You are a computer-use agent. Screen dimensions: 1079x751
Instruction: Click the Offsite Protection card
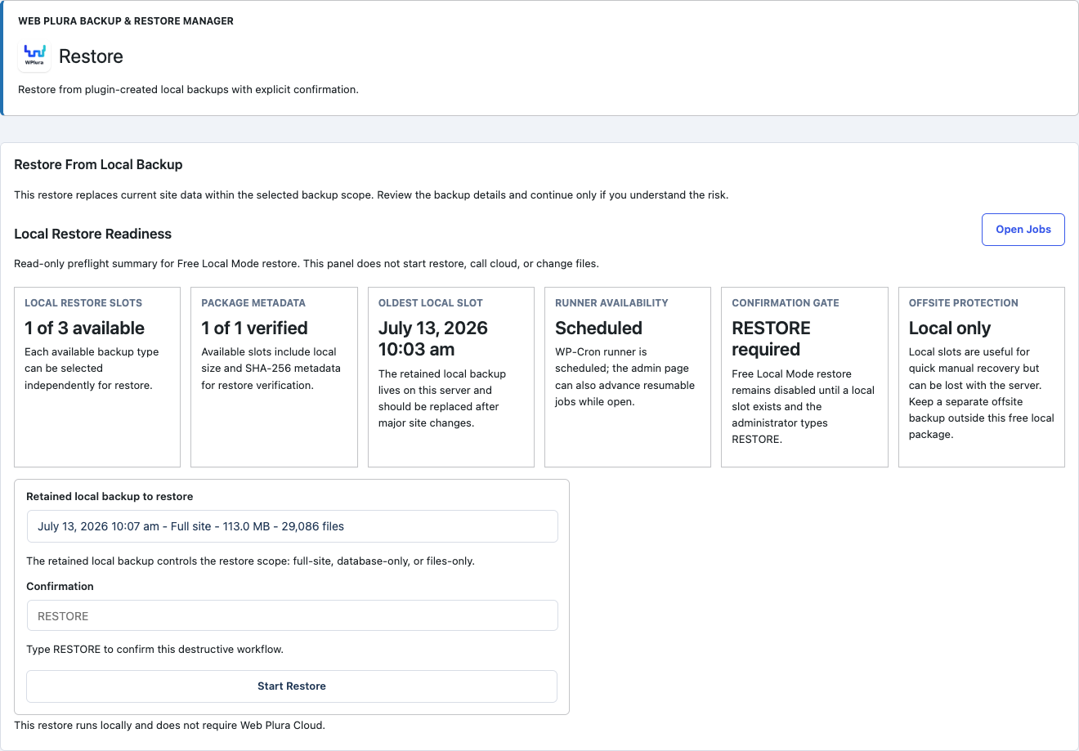tap(982, 377)
